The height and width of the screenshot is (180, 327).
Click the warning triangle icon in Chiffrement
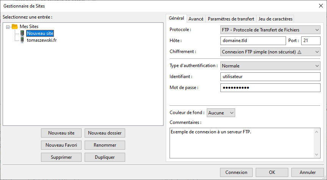[299, 52]
